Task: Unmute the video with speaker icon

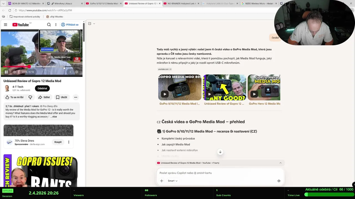Action: coord(14,72)
